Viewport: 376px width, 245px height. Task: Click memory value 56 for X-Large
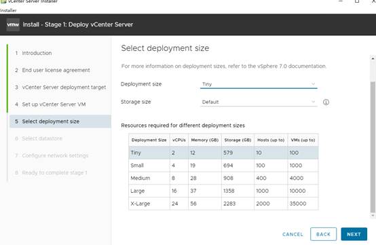tap(193, 204)
